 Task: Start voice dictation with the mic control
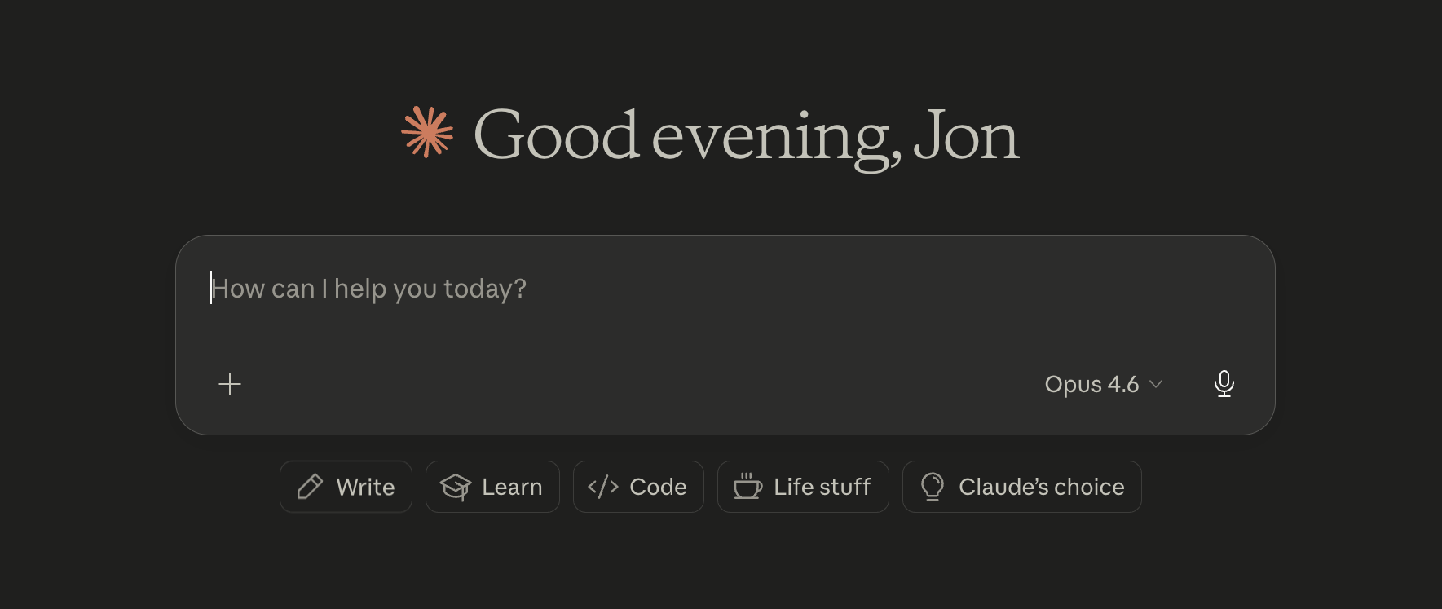coord(1224,383)
